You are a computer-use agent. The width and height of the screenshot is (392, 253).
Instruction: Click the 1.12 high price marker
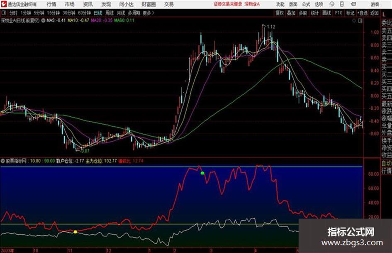[271, 27]
